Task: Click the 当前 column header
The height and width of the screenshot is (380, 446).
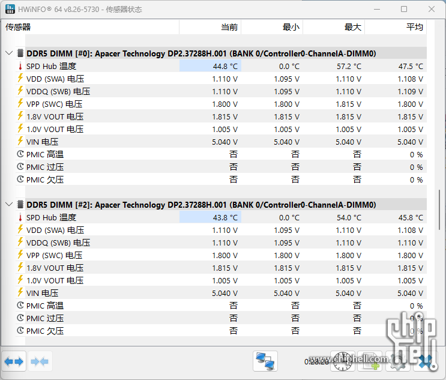Action: [210, 27]
